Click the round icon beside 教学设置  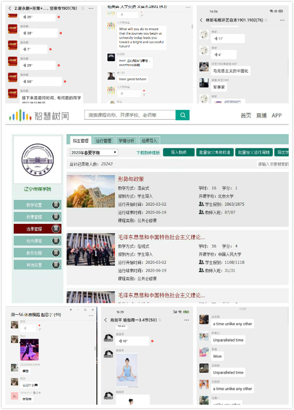56,205
